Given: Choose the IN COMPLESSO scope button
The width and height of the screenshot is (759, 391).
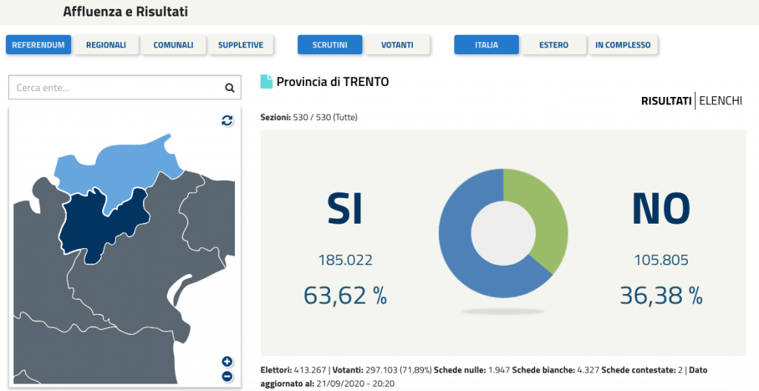Looking at the screenshot, I should pyautogui.click(x=623, y=44).
